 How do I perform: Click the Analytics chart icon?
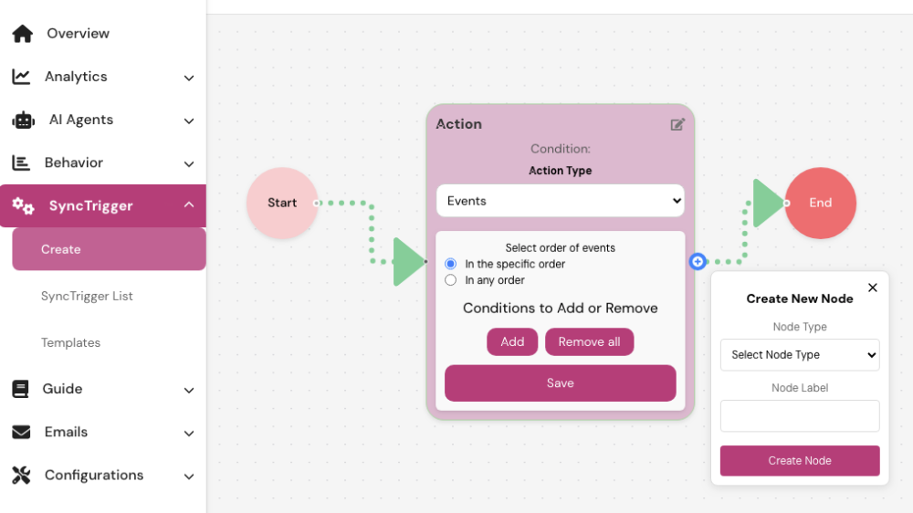(x=21, y=77)
